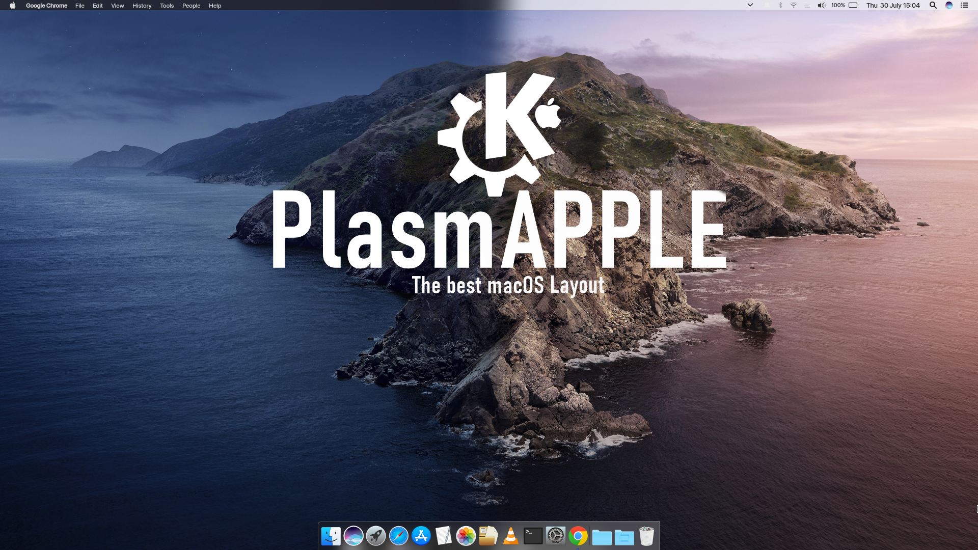Open the App Store dock icon
This screenshot has height=550, width=978.
(421, 536)
